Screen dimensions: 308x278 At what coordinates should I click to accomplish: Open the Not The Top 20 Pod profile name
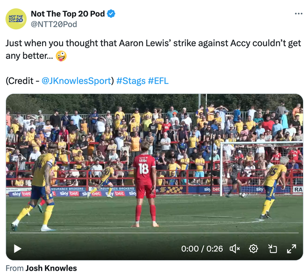coord(68,14)
